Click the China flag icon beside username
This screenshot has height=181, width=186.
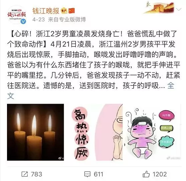tap(72, 11)
